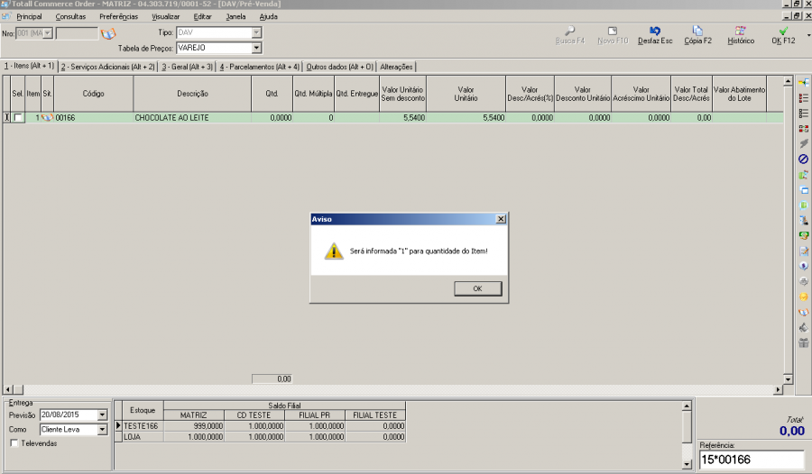Open the Consultas menu
812x474 pixels.
(x=70, y=16)
